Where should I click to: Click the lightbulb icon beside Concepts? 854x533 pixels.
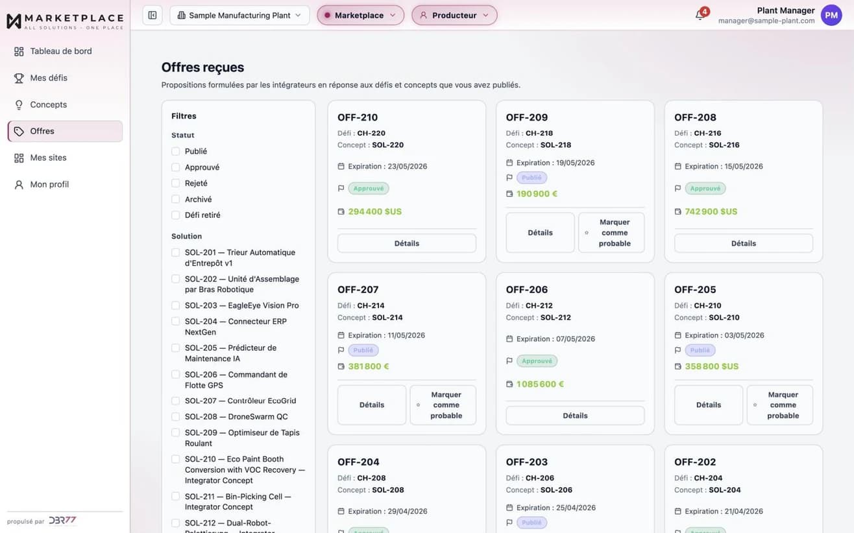pyautogui.click(x=19, y=104)
